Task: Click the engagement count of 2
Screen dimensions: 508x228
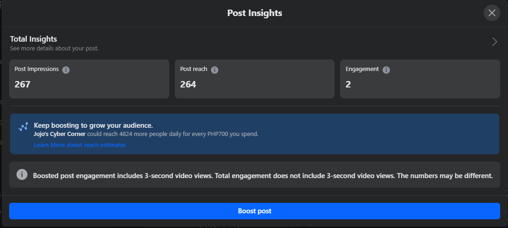Action: tap(348, 84)
